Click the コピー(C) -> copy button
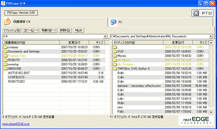The image size is (217, 129). click(31, 30)
